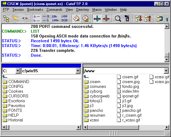Select the HELP local folder
This screenshot has width=171, height=137.
pyautogui.click(x=11, y=115)
